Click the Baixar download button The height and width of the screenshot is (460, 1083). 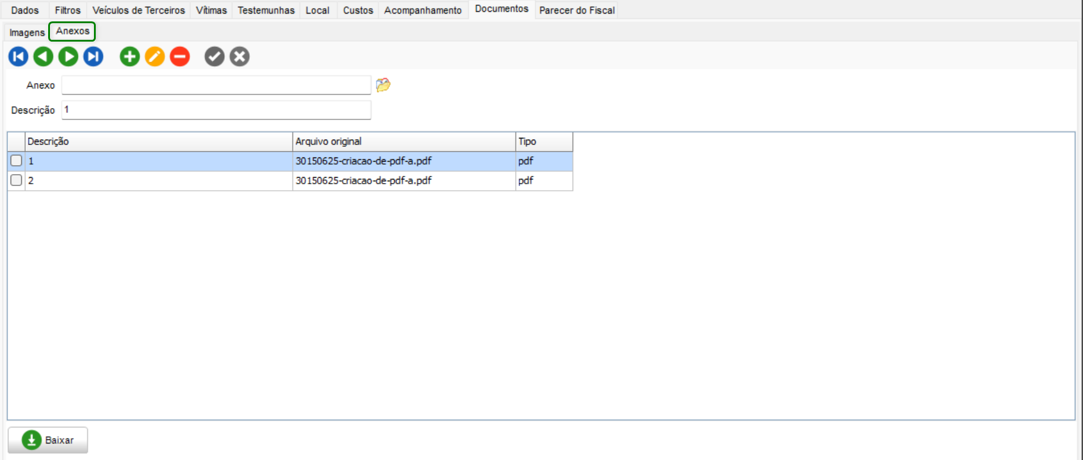[x=48, y=440]
